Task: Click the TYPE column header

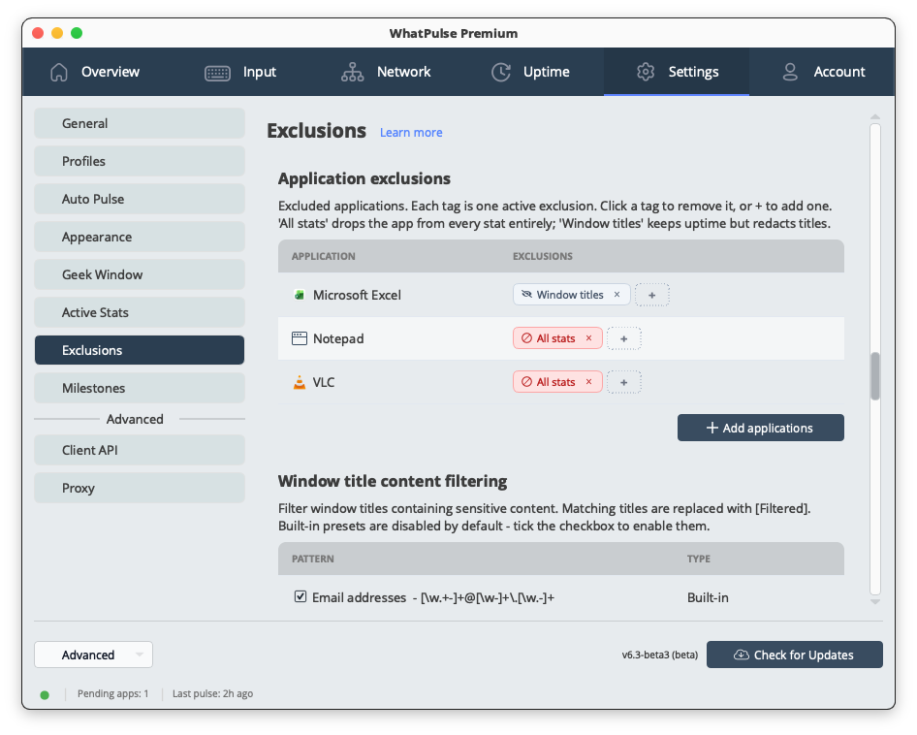Action: (x=698, y=559)
